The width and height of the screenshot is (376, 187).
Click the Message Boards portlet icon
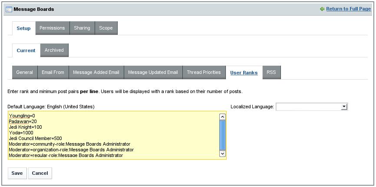[x=9, y=9]
